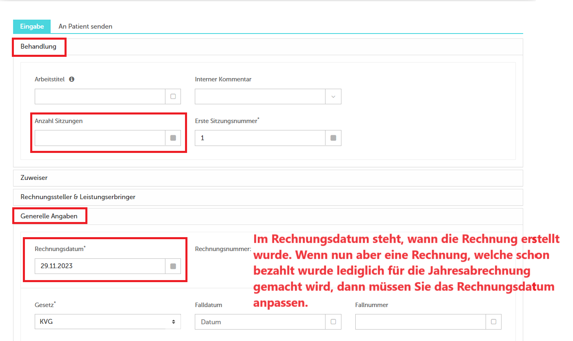Click the info icon next to Arbeitstitel
Image resolution: width=573 pixels, height=341 pixels.
tap(71, 79)
